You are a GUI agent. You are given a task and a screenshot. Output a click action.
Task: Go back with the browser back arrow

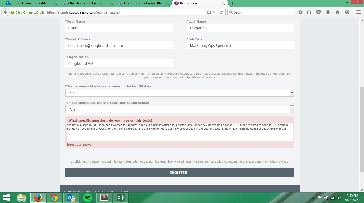pos(5,12)
